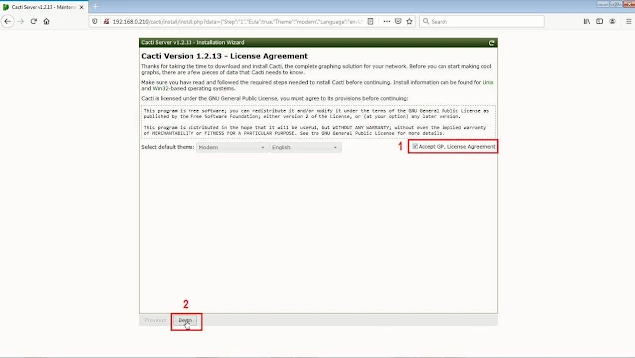Screen dimensions: 635x358
Task: Click the Select default theme label
Action: pyautogui.click(x=168, y=147)
